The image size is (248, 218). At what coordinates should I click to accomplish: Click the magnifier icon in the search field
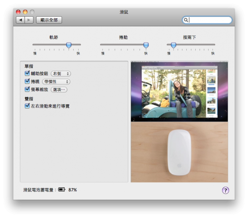point(186,20)
